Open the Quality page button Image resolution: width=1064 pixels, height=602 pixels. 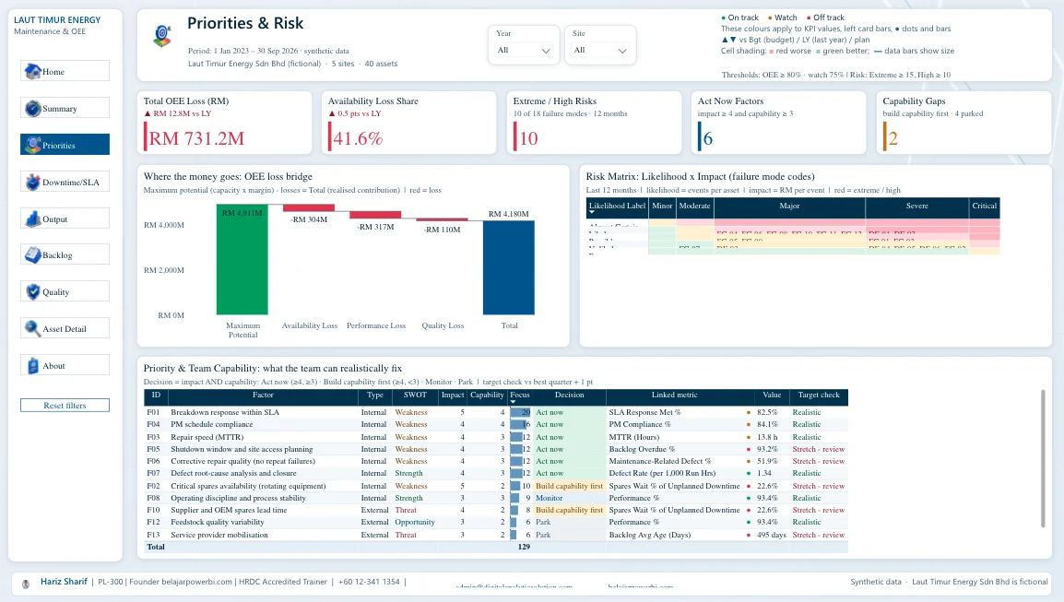tap(65, 292)
